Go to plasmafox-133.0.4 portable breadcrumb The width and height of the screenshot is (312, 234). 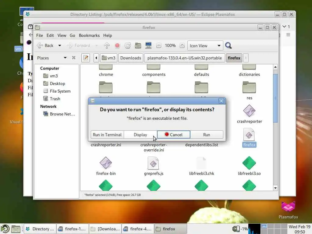[x=184, y=58]
